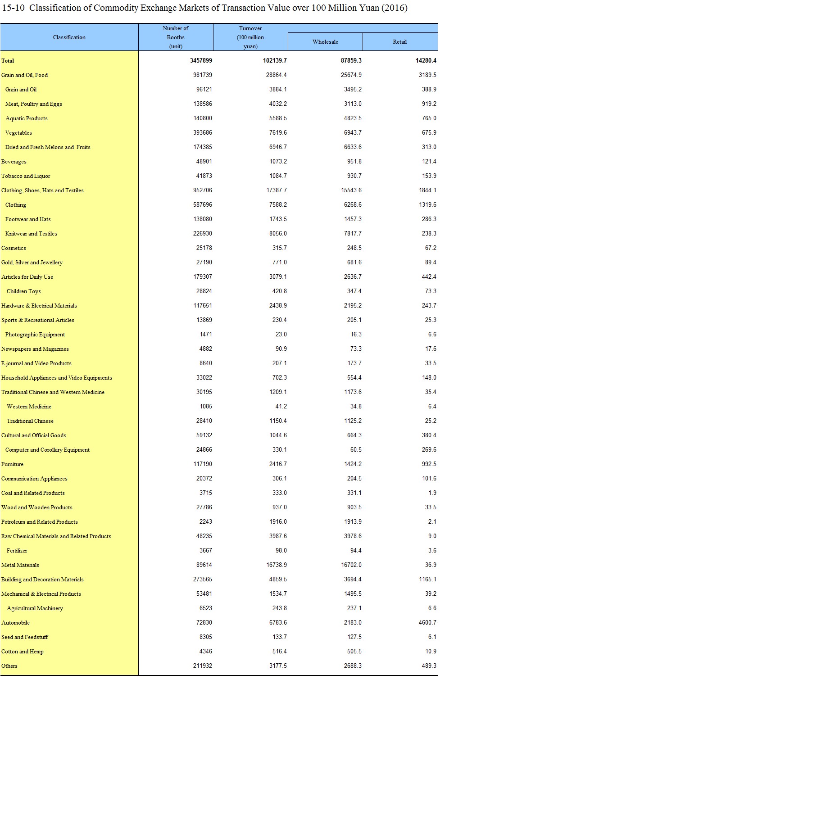Click Total turnover value 102139.7
The height and width of the screenshot is (820, 826).
[x=275, y=61]
